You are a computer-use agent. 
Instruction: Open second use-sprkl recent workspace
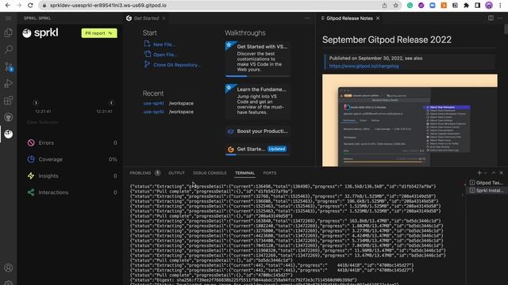point(153,112)
